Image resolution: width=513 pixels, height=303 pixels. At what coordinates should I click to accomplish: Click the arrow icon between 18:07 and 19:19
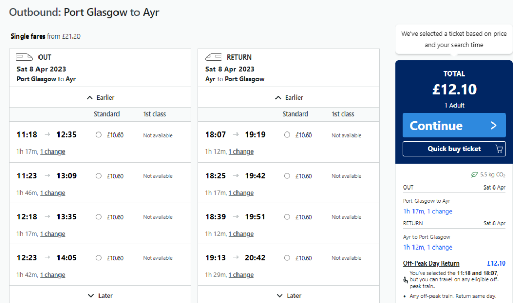pyautogui.click(x=236, y=134)
